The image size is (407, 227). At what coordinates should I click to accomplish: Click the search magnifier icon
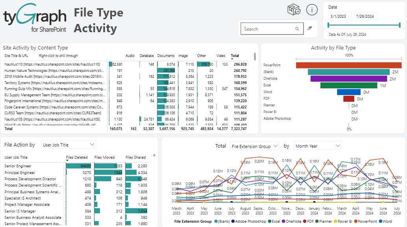(297, 28)
